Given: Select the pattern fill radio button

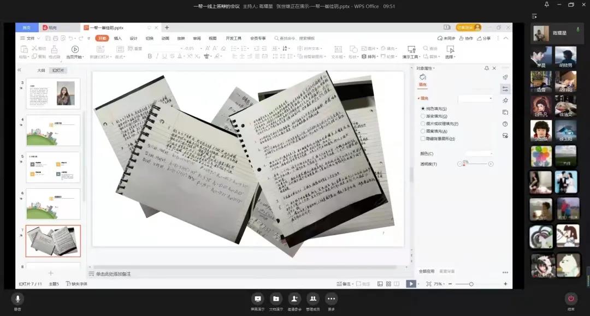Looking at the screenshot, I should click(423, 131).
